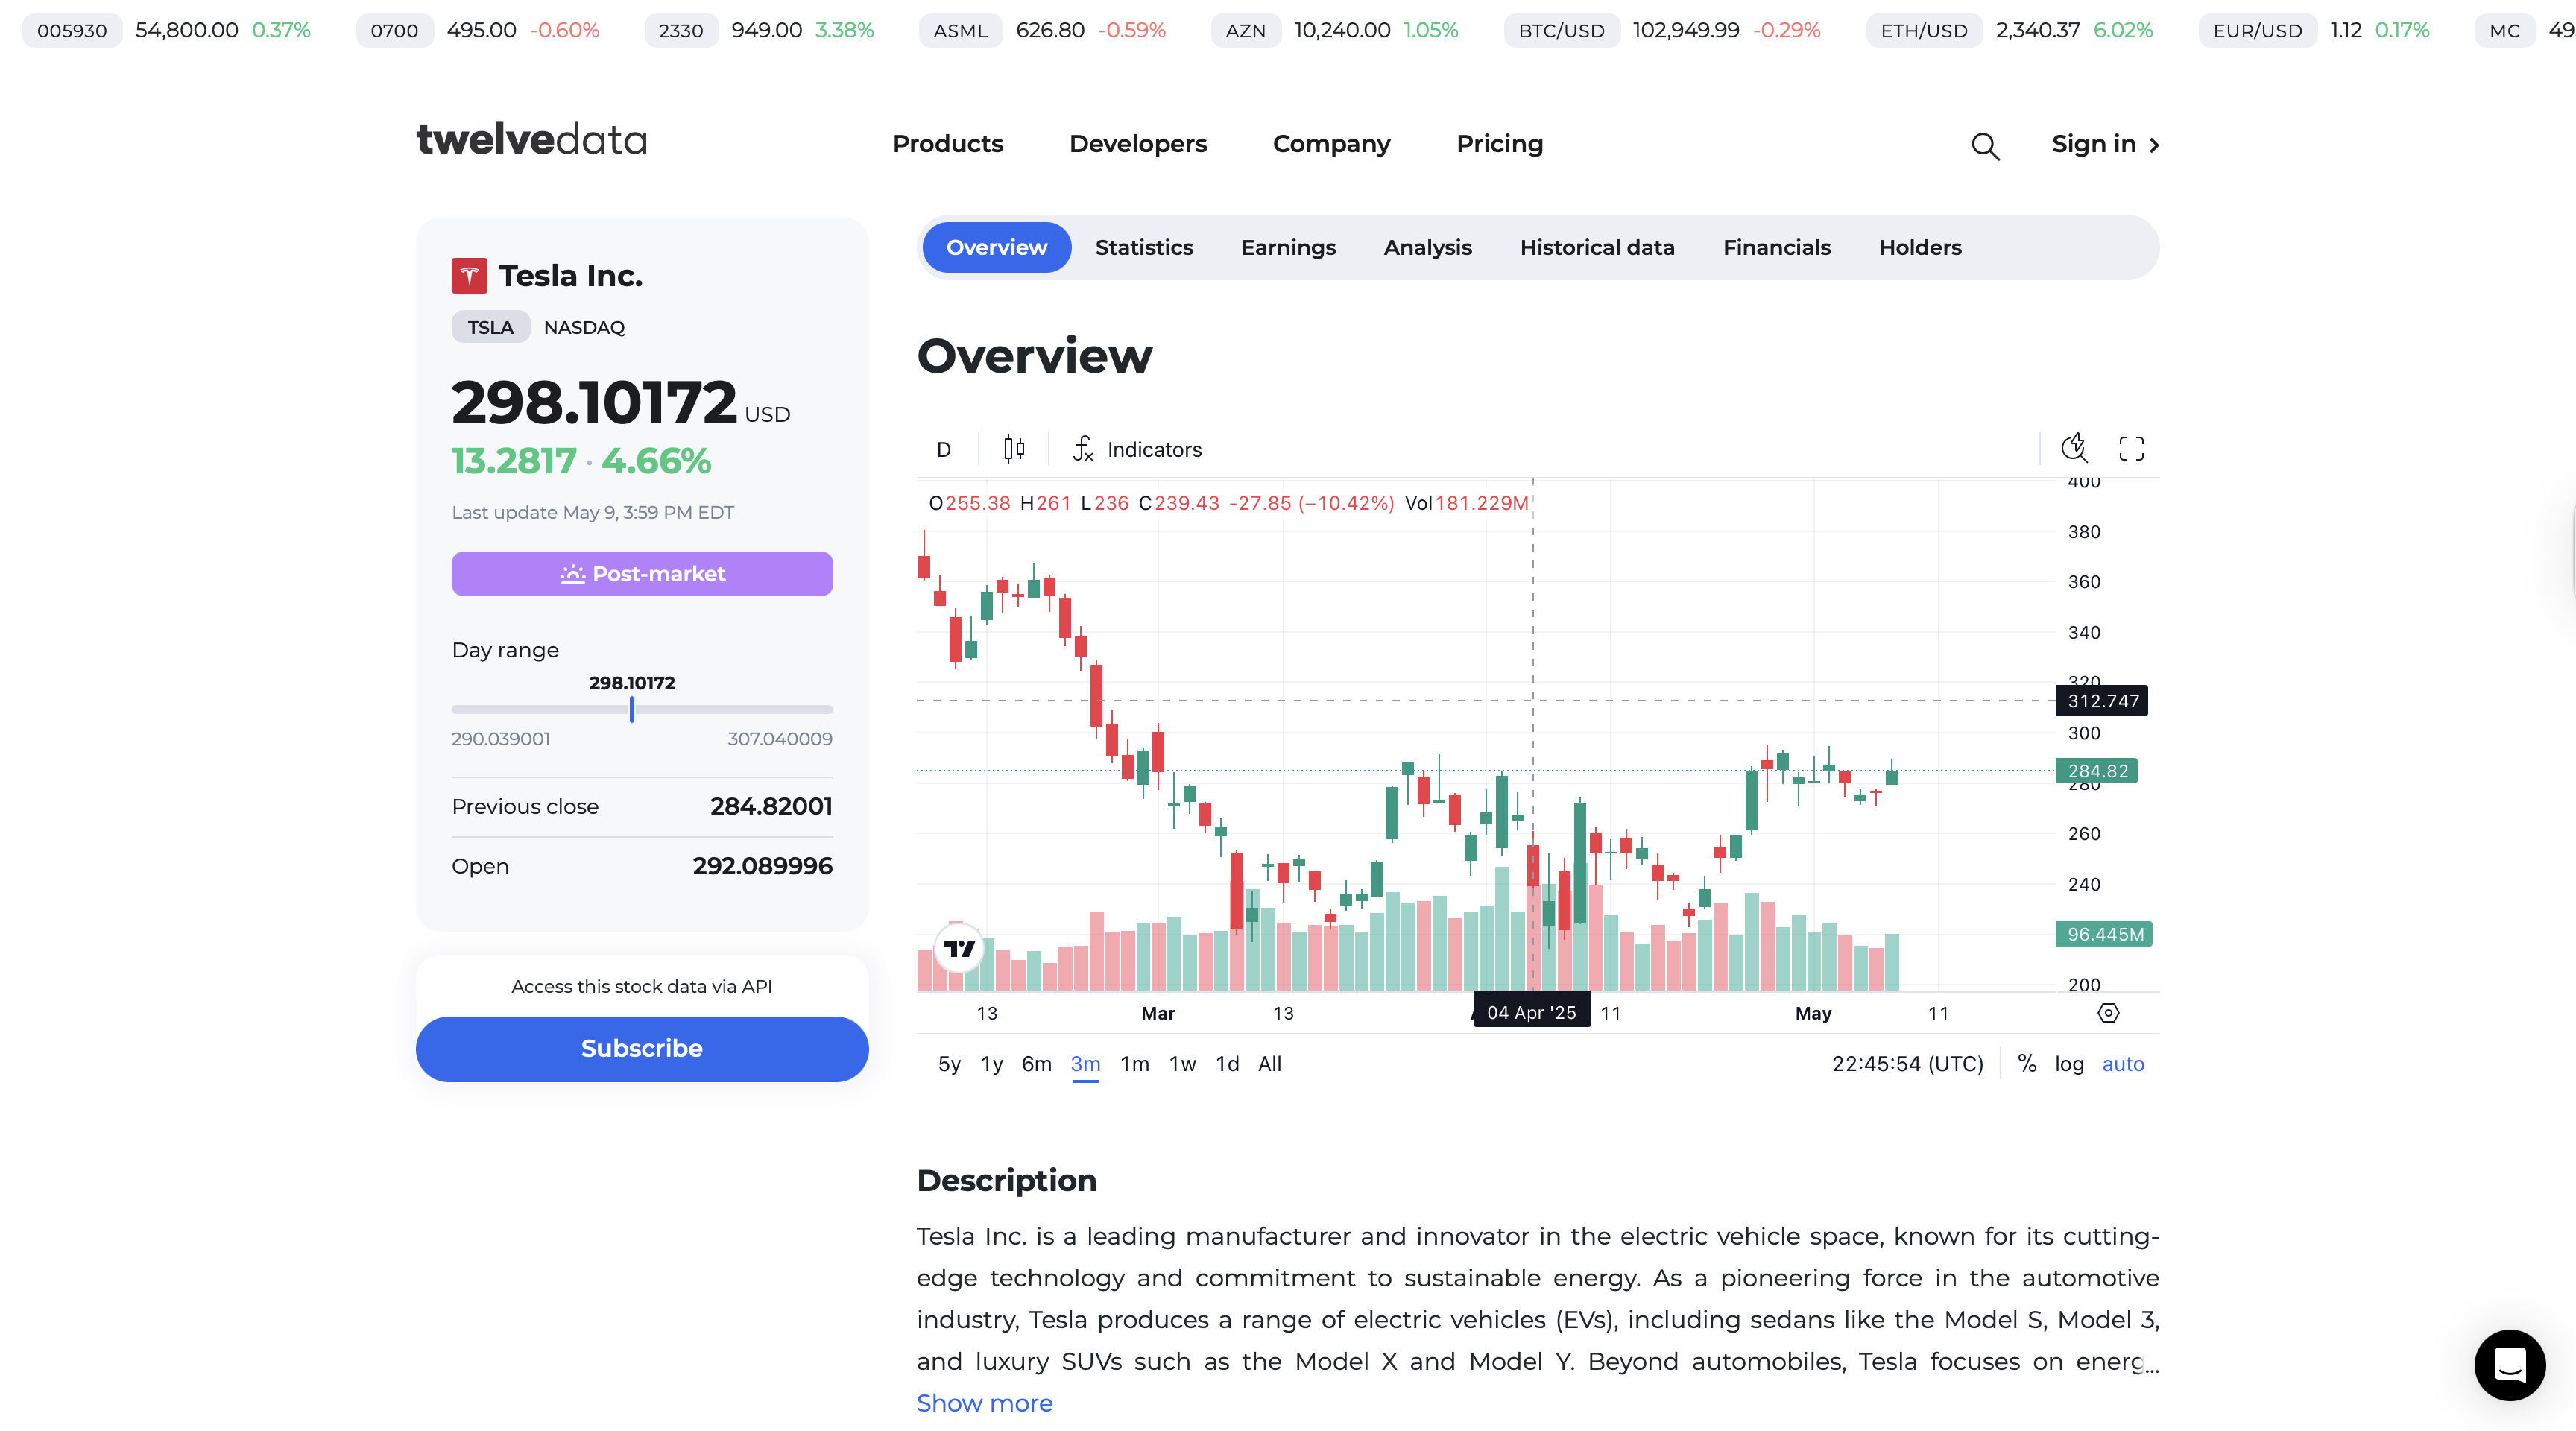
Task: Toggle percent scale on chart
Action: coord(2026,1063)
